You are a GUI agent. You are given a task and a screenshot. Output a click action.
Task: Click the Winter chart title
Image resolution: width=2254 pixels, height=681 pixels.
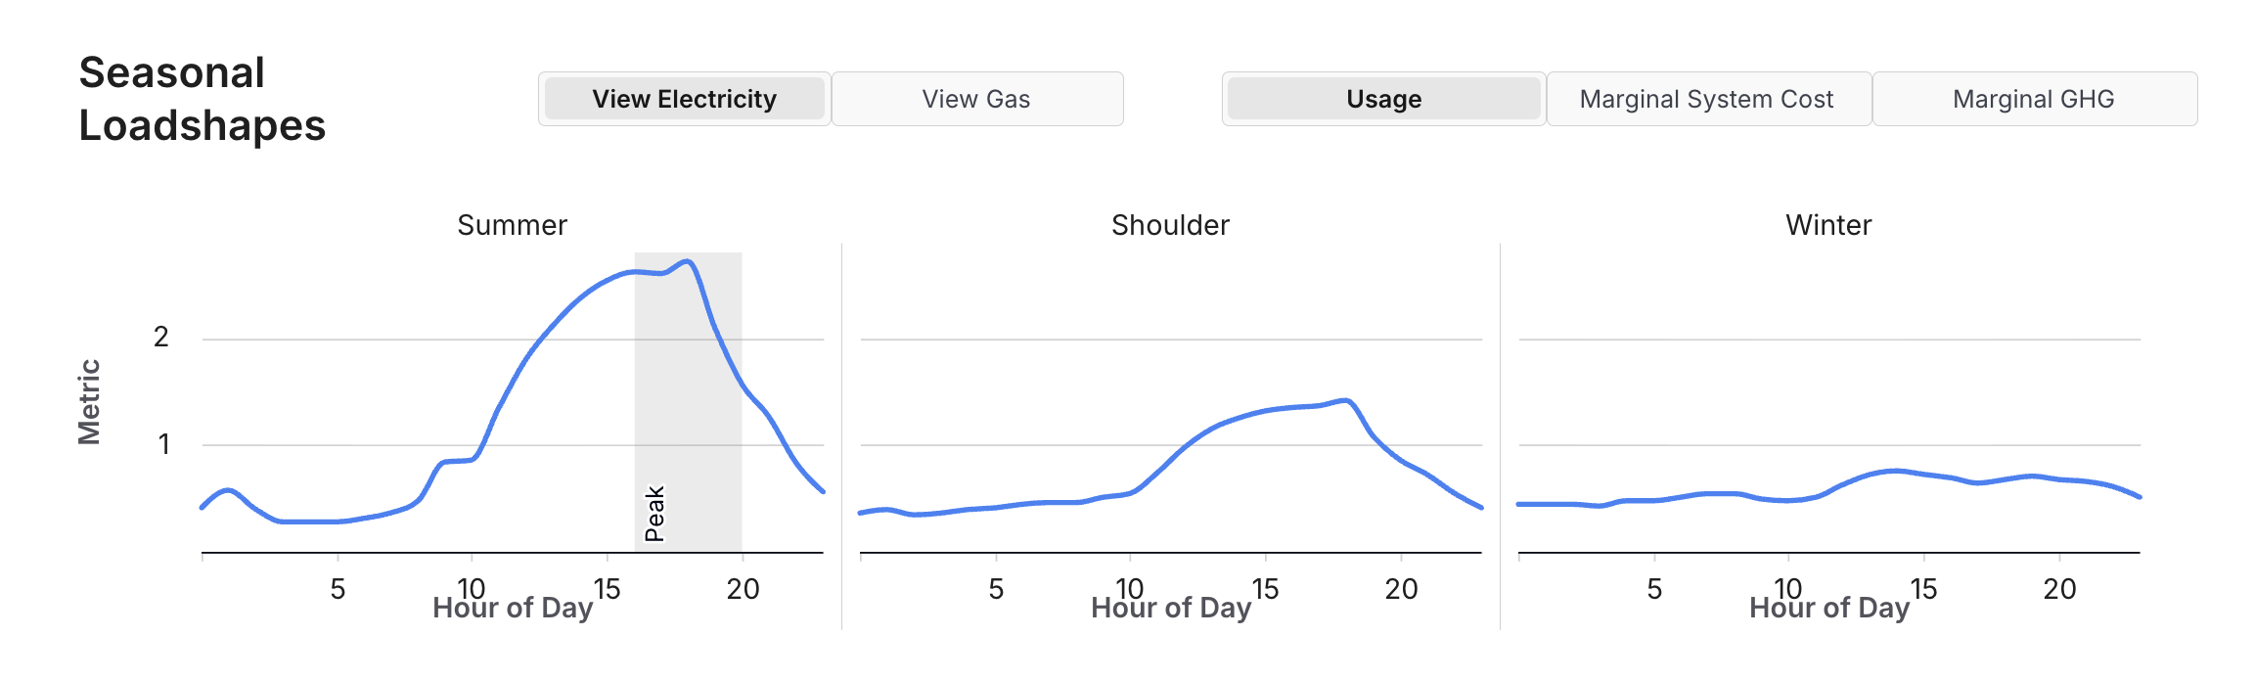1828,225
